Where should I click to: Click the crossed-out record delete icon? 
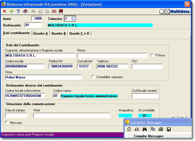tap(54, 11)
